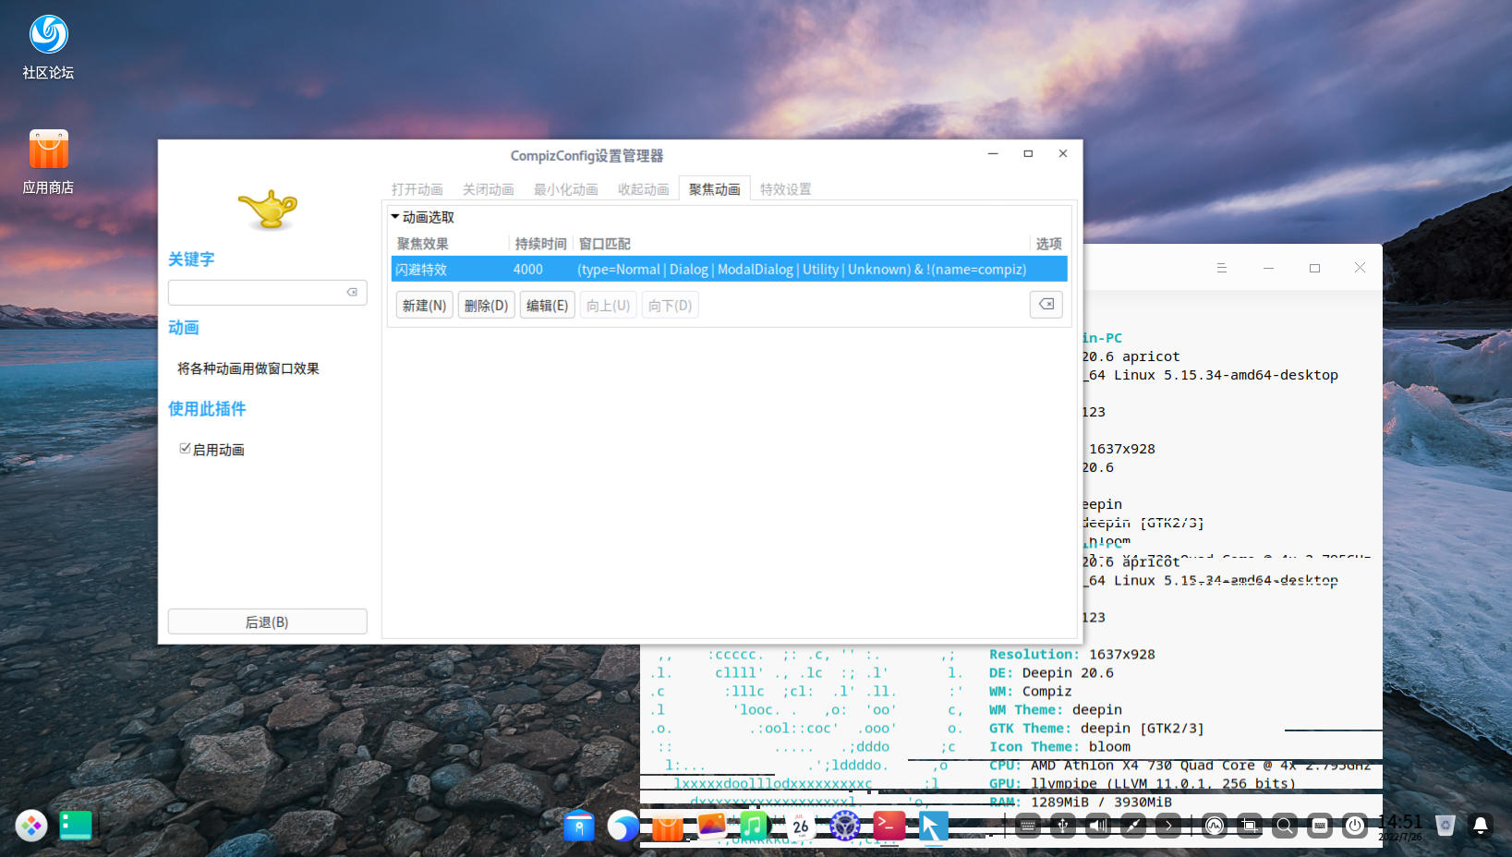This screenshot has width=1512, height=857.
Task: Open the file manager in the dock
Action: click(x=579, y=826)
